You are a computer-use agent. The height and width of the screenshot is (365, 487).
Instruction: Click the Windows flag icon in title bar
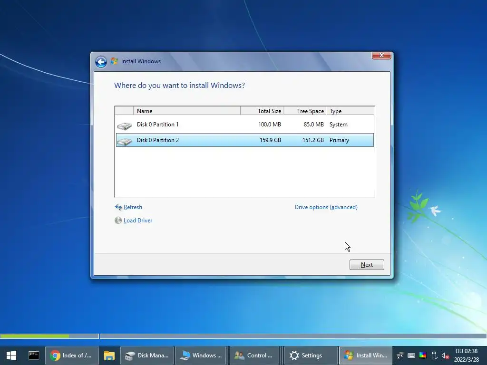click(114, 61)
